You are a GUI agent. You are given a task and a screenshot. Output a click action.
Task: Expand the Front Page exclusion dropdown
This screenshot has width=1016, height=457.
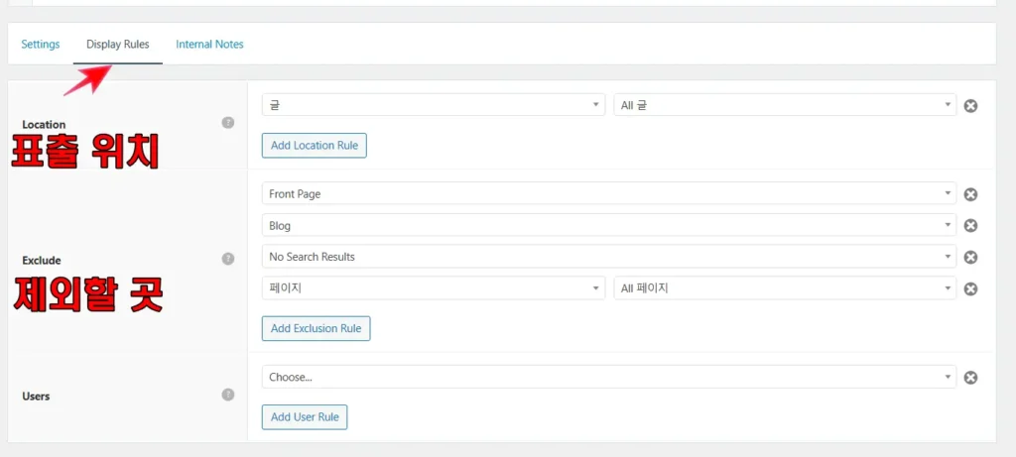point(609,193)
